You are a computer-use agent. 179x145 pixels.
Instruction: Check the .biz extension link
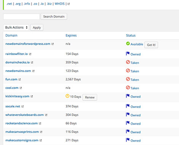[49, 4]
